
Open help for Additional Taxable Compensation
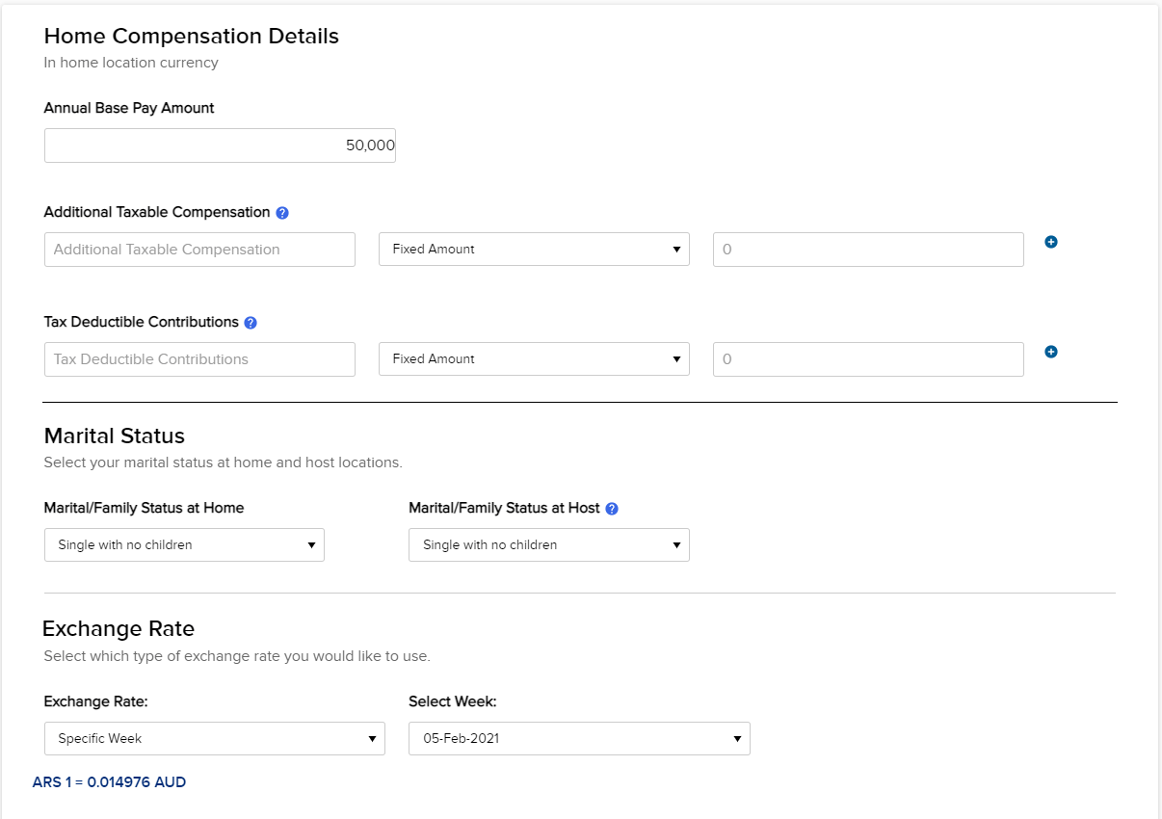pos(282,212)
